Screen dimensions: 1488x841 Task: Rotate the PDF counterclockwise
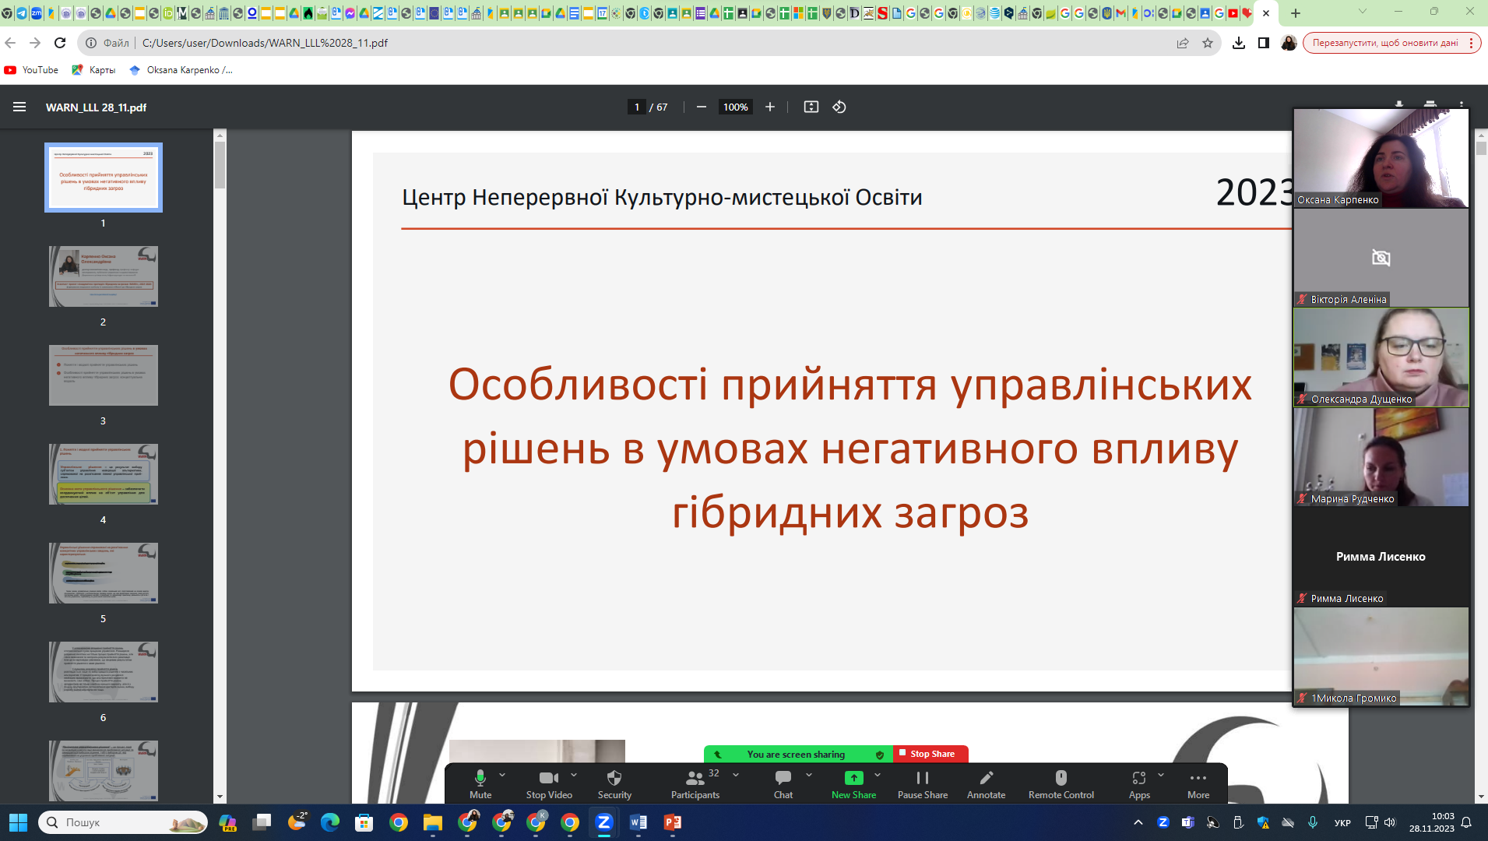point(839,107)
